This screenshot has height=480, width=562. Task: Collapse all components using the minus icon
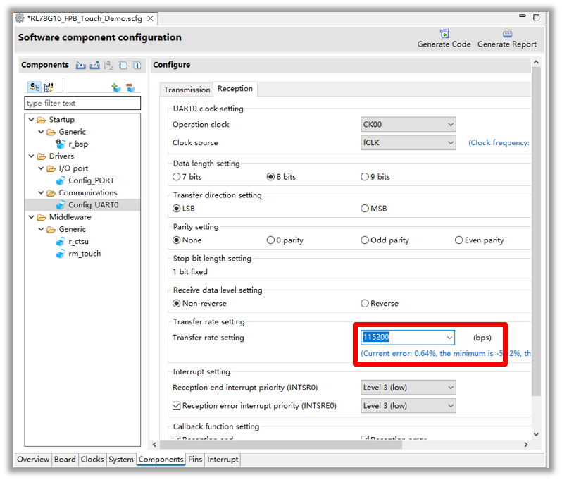point(123,66)
